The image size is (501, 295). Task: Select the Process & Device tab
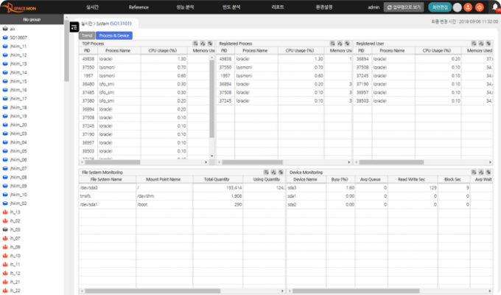pyautogui.click(x=113, y=35)
